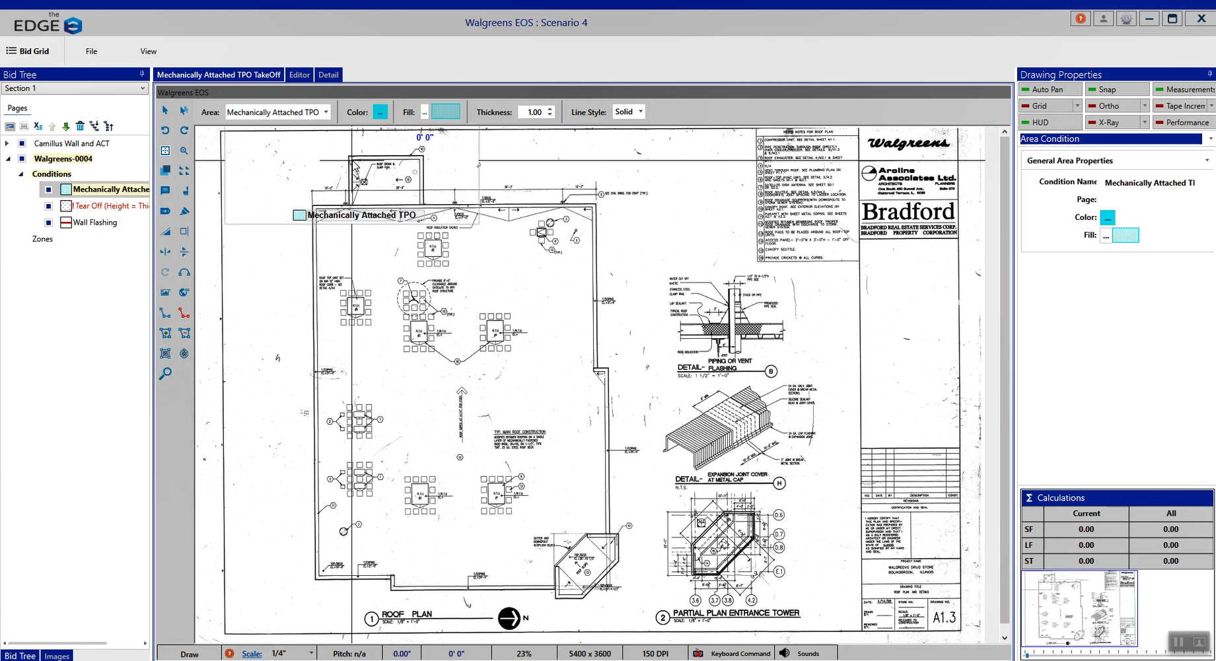Click the redo arrow in the drawing toolbar
Screen dimensions: 1216x661
[184, 130]
